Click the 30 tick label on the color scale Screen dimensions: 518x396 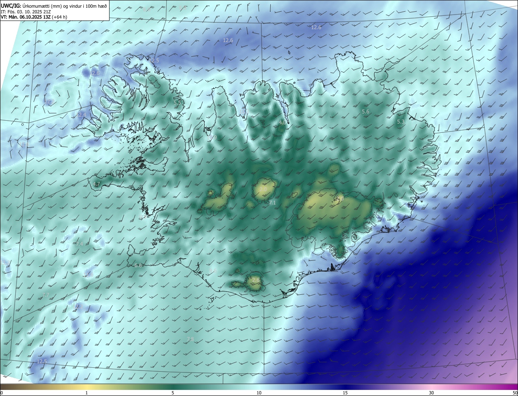pyautogui.click(x=431, y=393)
